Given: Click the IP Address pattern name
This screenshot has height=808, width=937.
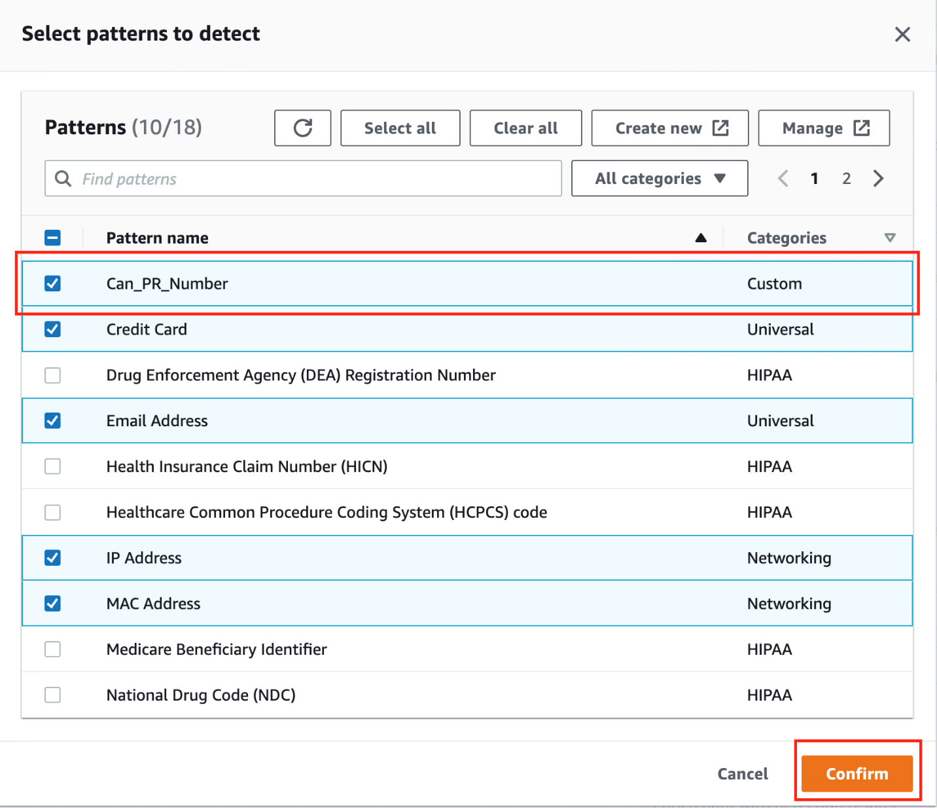Looking at the screenshot, I should 144,558.
